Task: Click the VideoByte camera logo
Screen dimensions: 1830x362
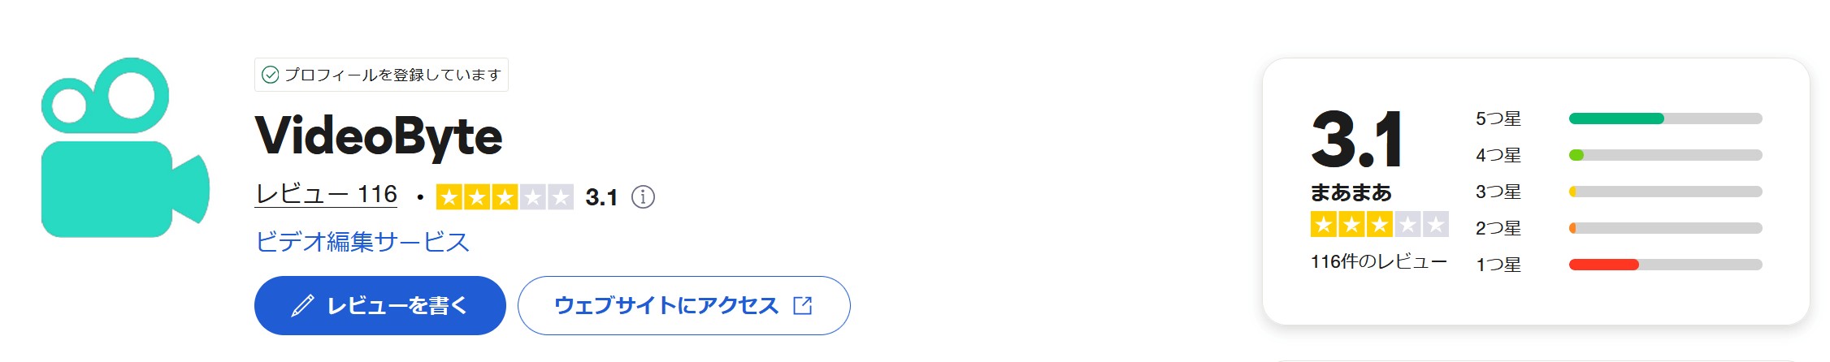Action: click(x=125, y=147)
